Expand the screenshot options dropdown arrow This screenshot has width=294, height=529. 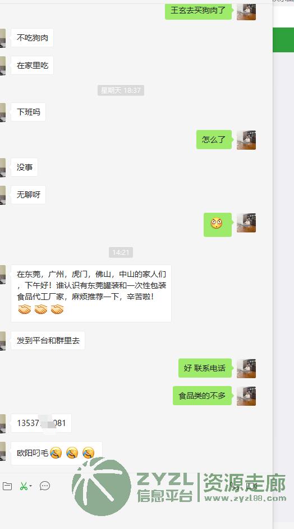pyautogui.click(x=31, y=486)
